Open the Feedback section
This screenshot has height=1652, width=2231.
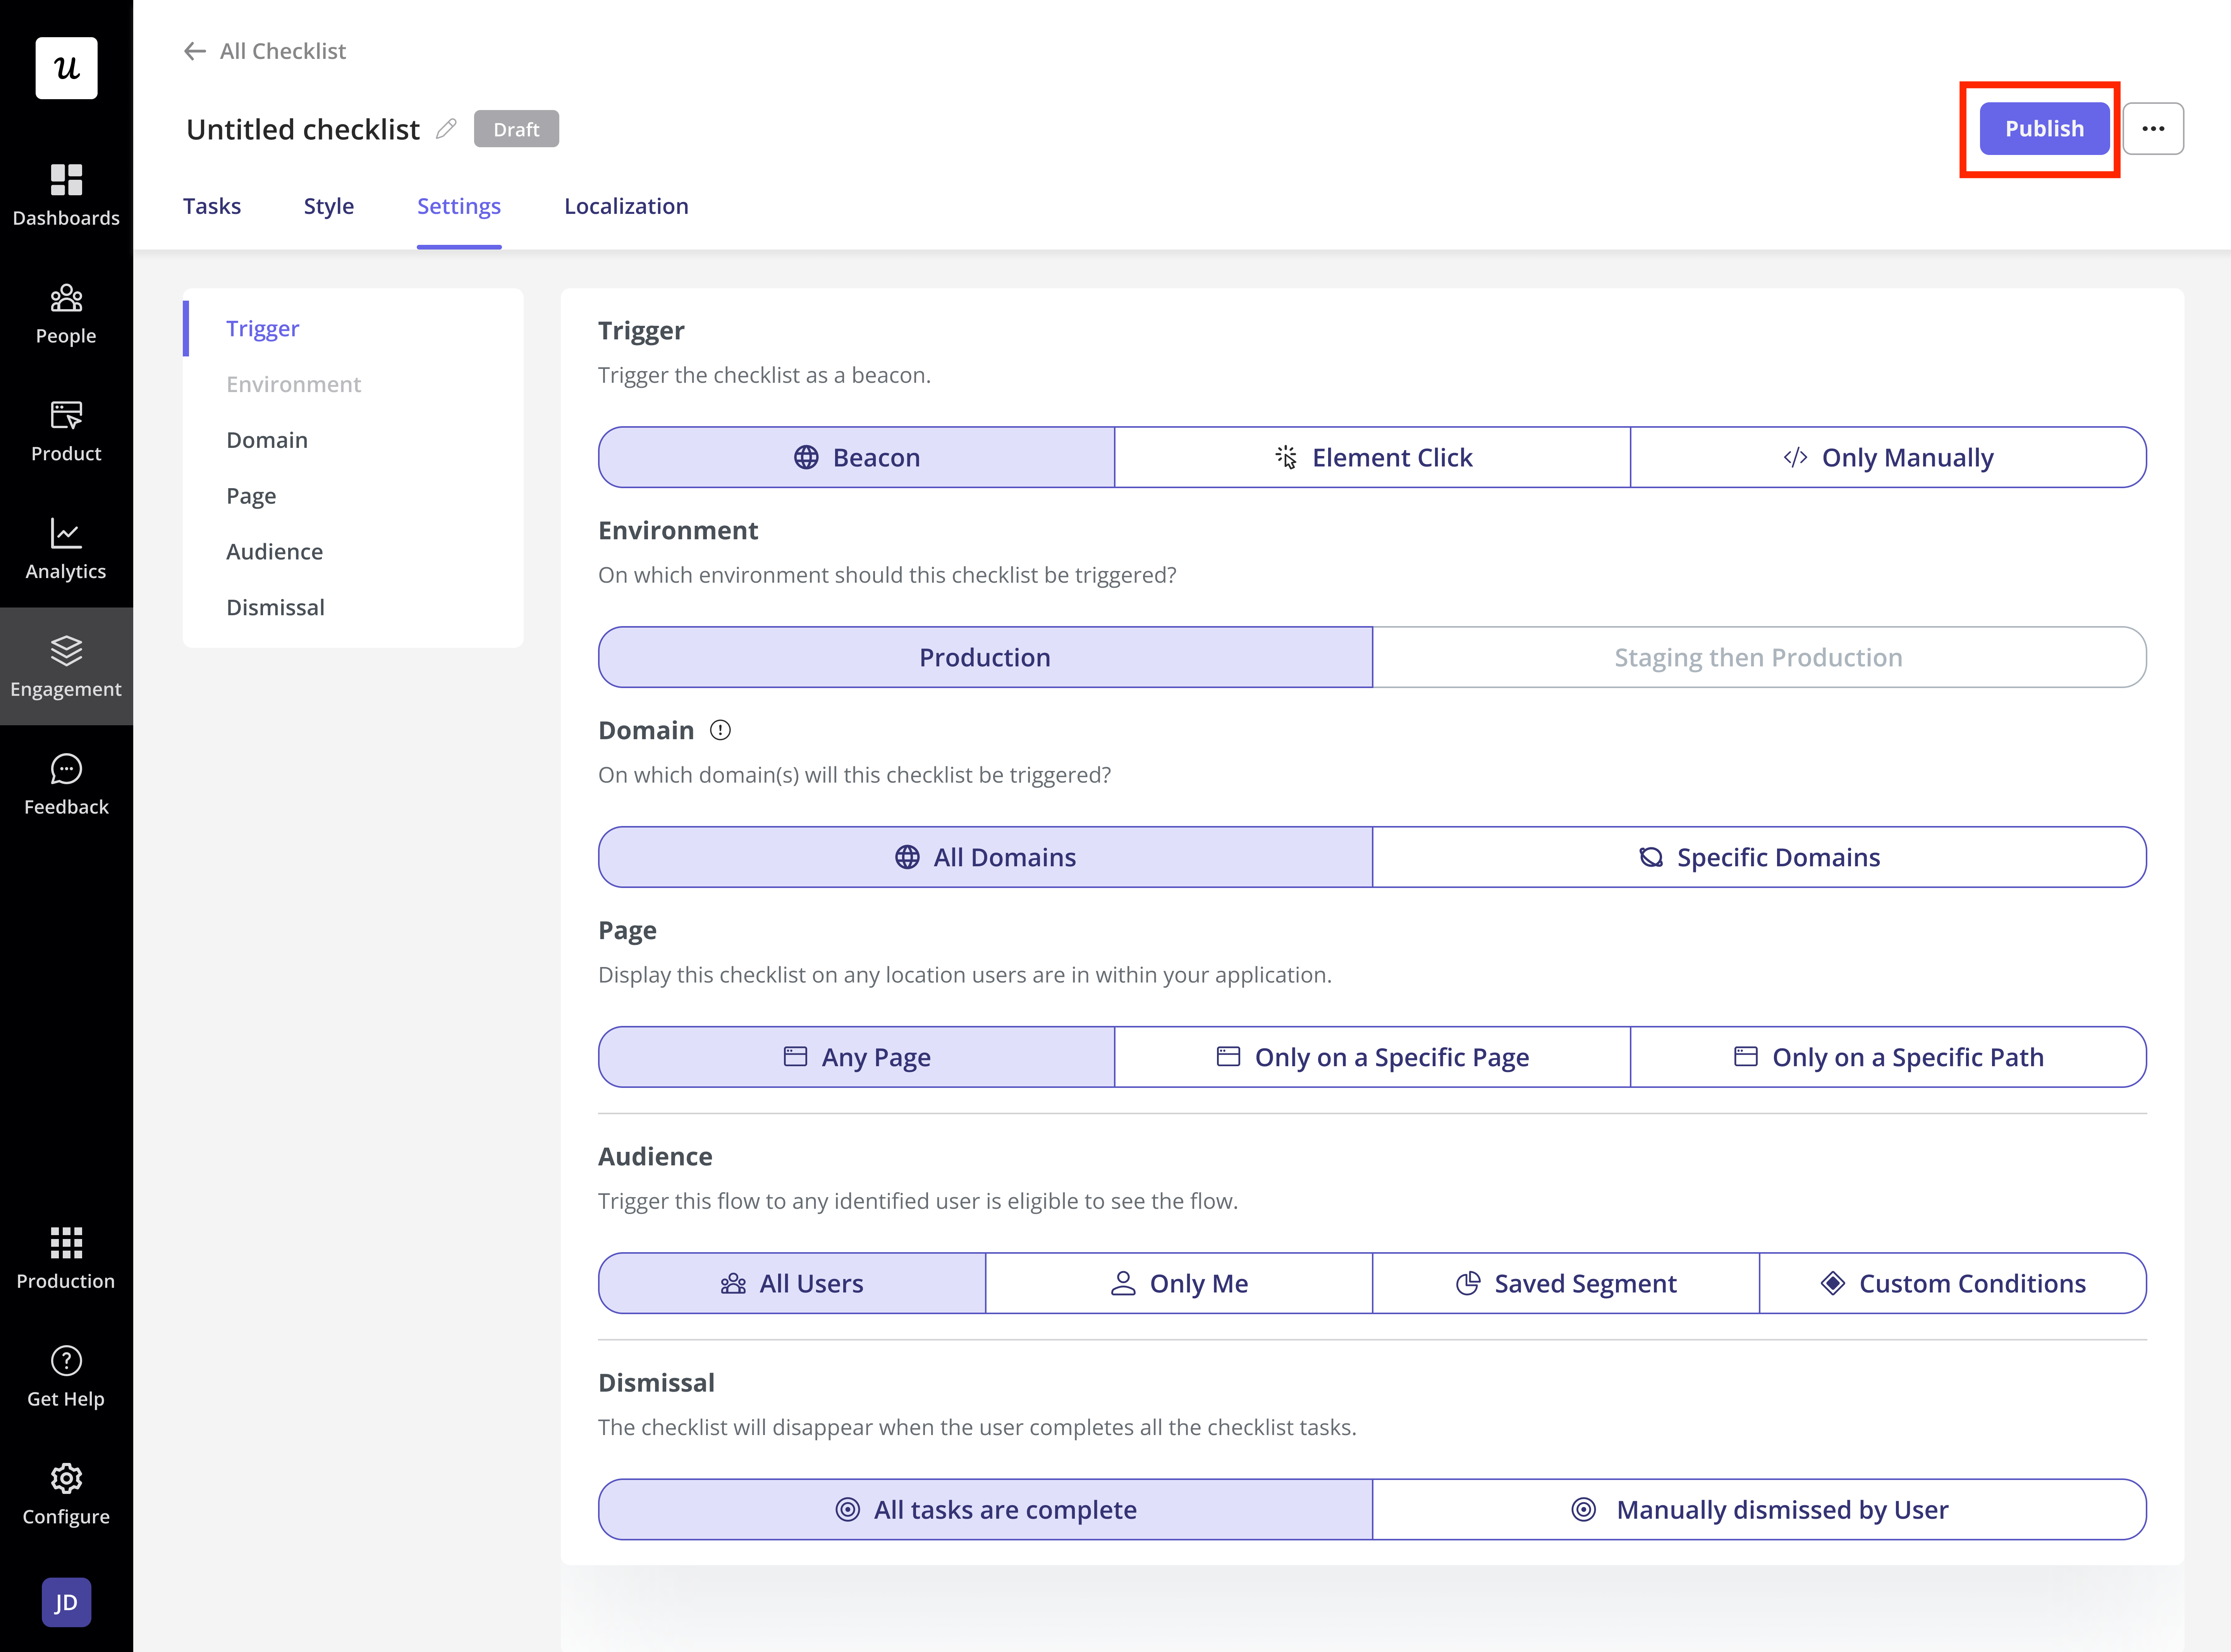pos(66,784)
